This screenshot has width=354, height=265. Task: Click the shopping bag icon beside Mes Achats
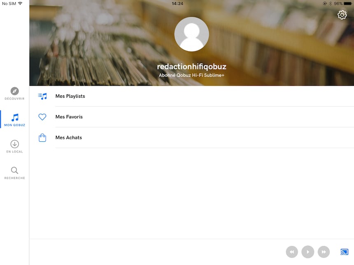(42, 138)
